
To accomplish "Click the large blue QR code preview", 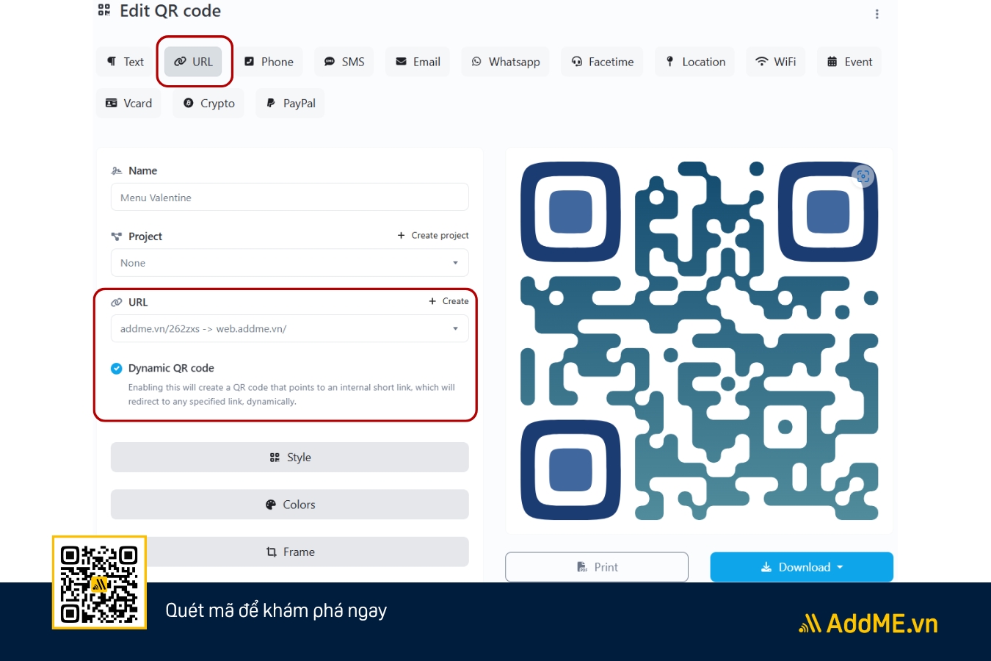I will (700, 341).
